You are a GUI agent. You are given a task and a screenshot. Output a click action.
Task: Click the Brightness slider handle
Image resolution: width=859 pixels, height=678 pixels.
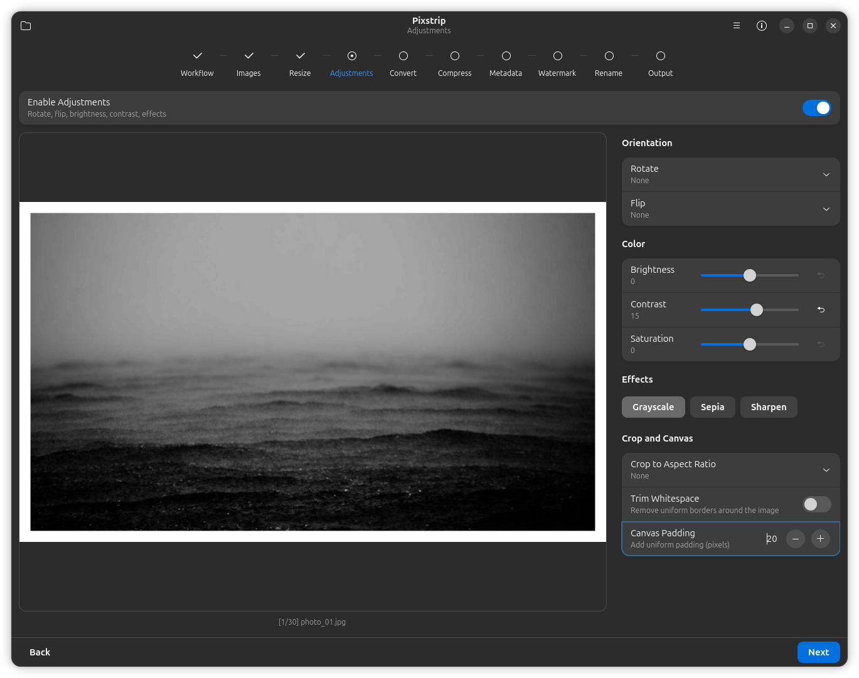(750, 275)
